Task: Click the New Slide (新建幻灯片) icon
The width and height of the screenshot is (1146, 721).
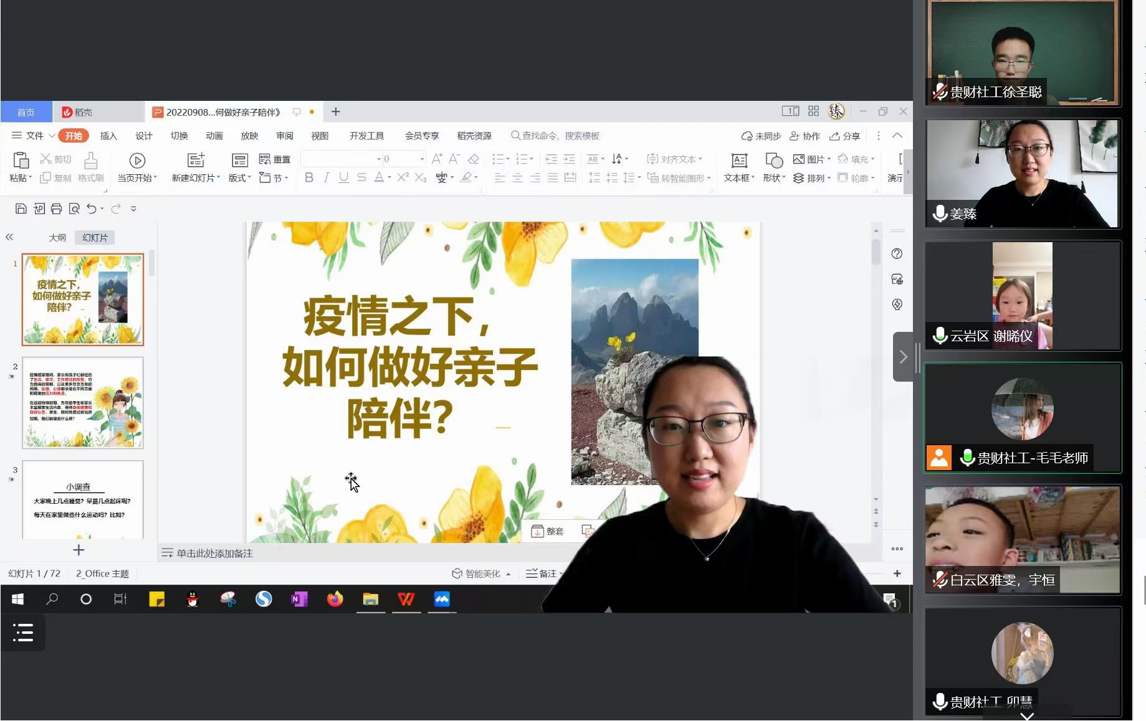Action: click(196, 161)
